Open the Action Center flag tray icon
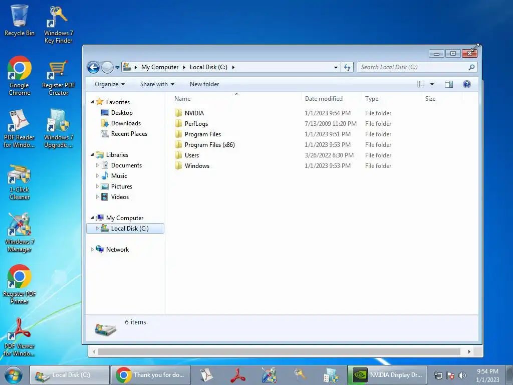Image resolution: width=513 pixels, height=385 pixels. coord(450,375)
